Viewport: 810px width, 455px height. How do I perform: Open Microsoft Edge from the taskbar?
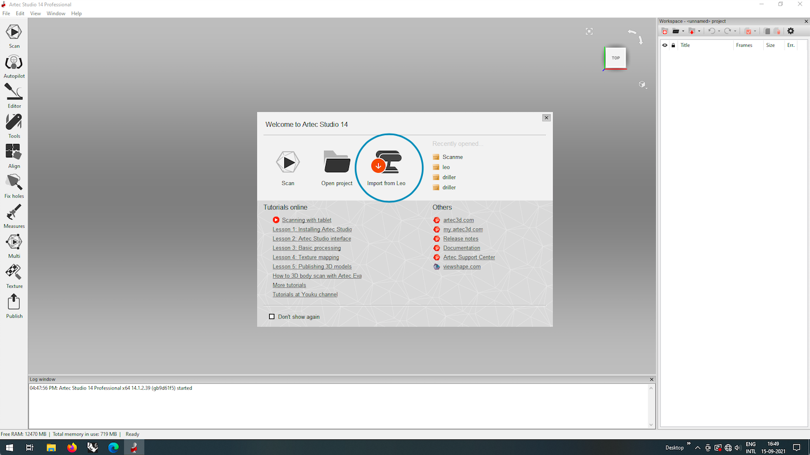pyautogui.click(x=113, y=447)
